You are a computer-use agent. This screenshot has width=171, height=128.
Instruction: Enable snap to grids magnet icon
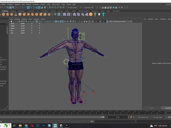click(50, 7)
